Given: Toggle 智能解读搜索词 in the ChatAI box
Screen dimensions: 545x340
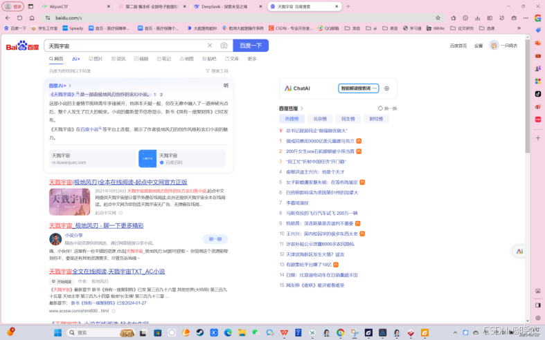Looking at the screenshot, I should 358,88.
